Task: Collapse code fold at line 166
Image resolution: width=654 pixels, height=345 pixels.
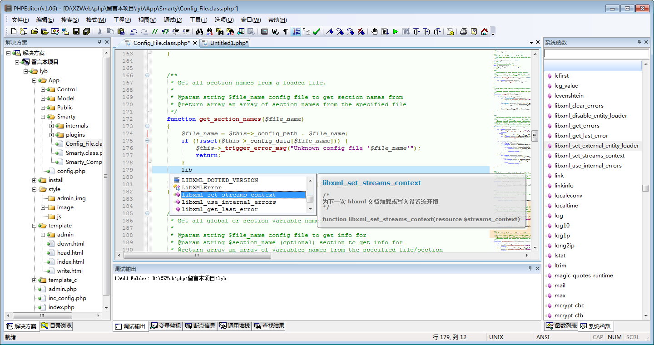Action: (x=147, y=75)
